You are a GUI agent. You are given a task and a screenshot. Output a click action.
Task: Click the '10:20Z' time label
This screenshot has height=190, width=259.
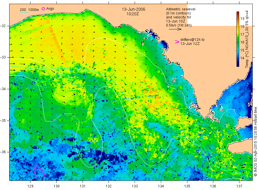pyautogui.click(x=133, y=14)
